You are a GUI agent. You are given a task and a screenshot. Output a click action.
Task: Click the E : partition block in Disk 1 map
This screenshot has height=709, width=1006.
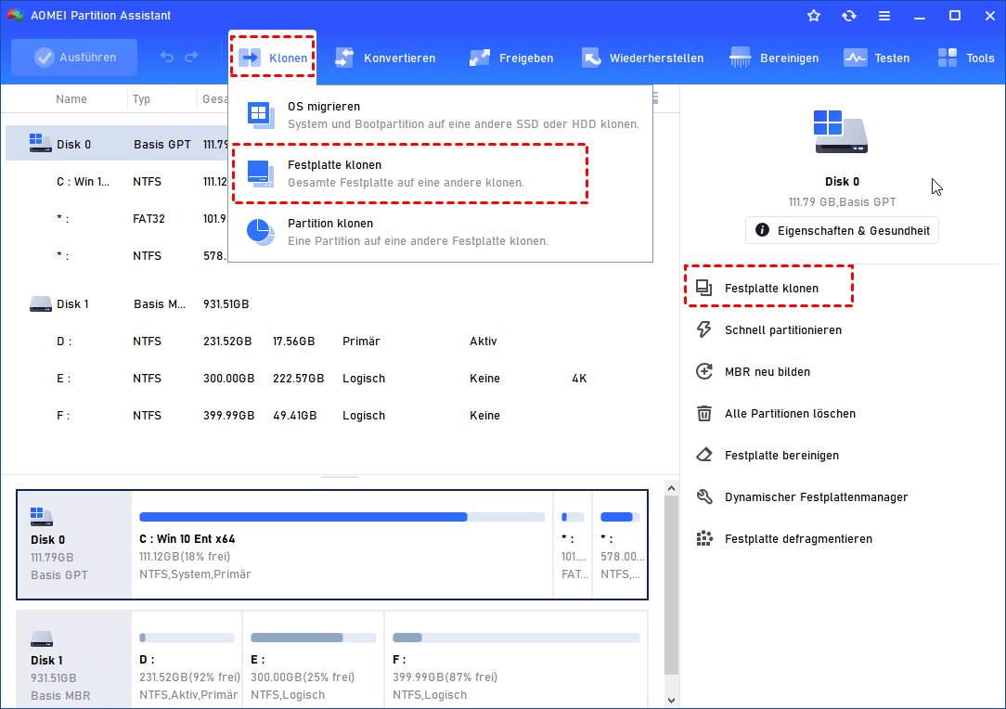[313, 660]
